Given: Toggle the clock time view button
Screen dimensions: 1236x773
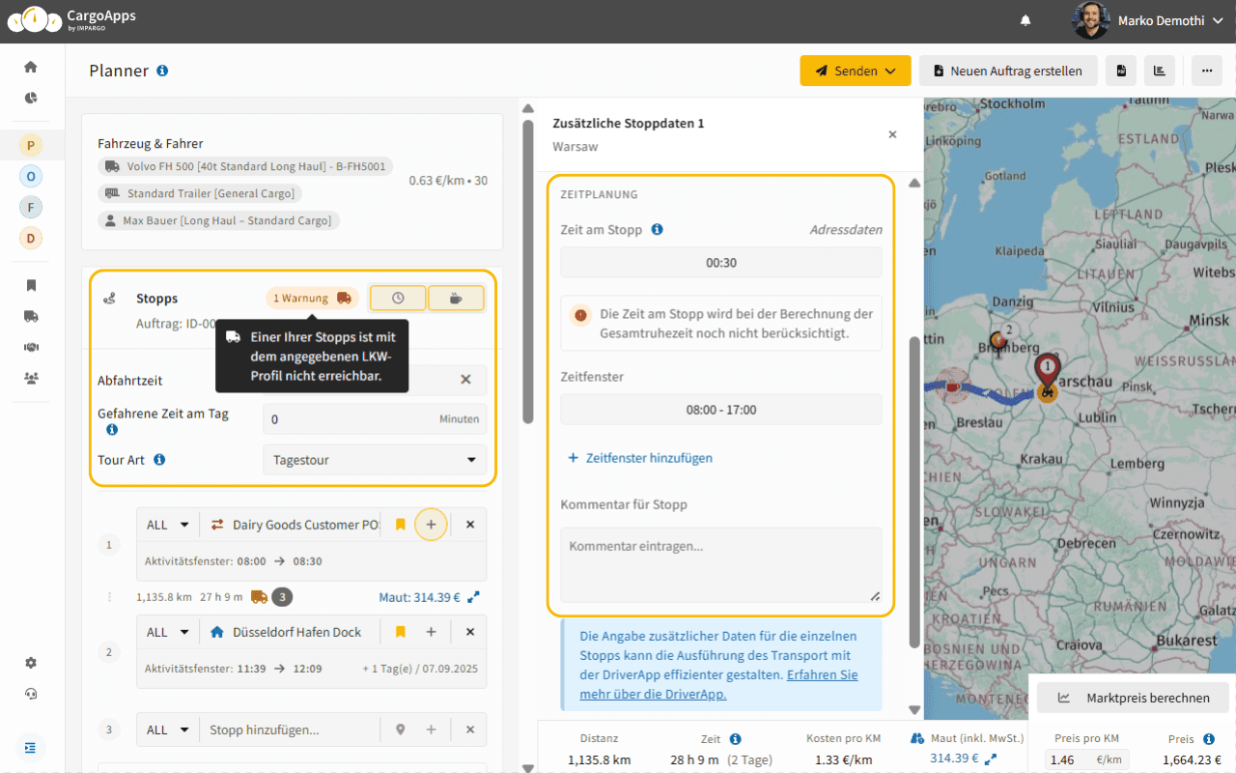Looking at the screenshot, I should tap(398, 299).
